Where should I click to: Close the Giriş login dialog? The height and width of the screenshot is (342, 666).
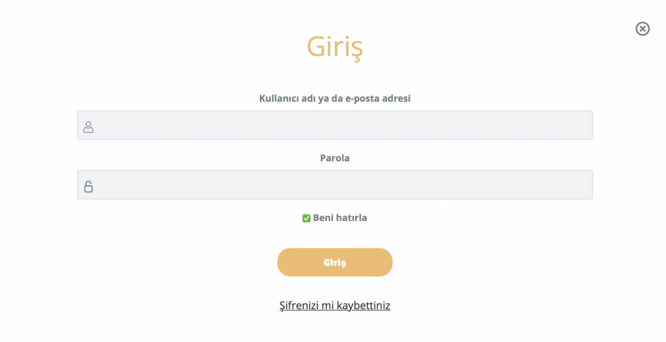[643, 29]
